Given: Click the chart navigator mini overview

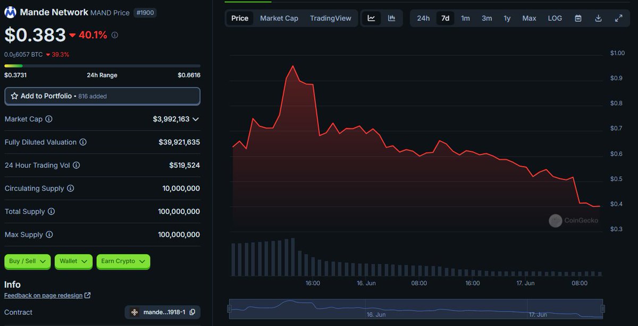Looking at the screenshot, I should (416, 308).
